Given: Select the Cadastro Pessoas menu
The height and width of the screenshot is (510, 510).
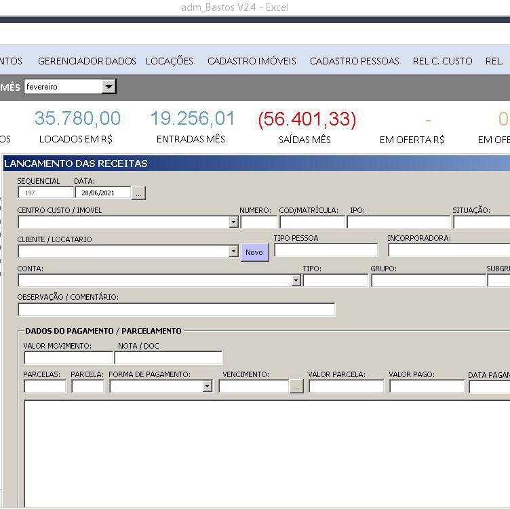Looking at the screenshot, I should pos(355,61).
